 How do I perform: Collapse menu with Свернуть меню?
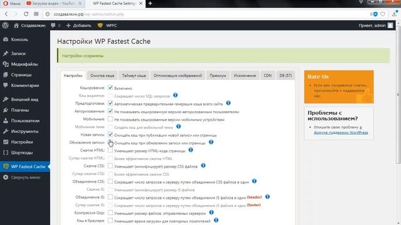point(25,177)
